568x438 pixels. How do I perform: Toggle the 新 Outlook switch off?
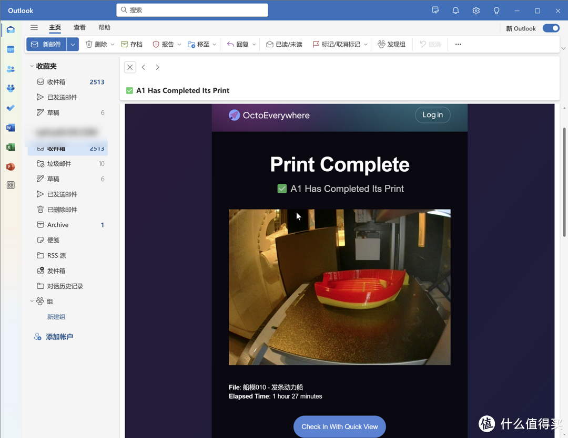[551, 28]
